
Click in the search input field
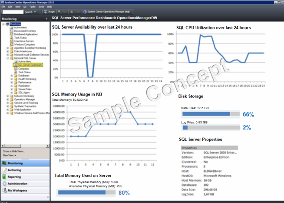(13, 12)
